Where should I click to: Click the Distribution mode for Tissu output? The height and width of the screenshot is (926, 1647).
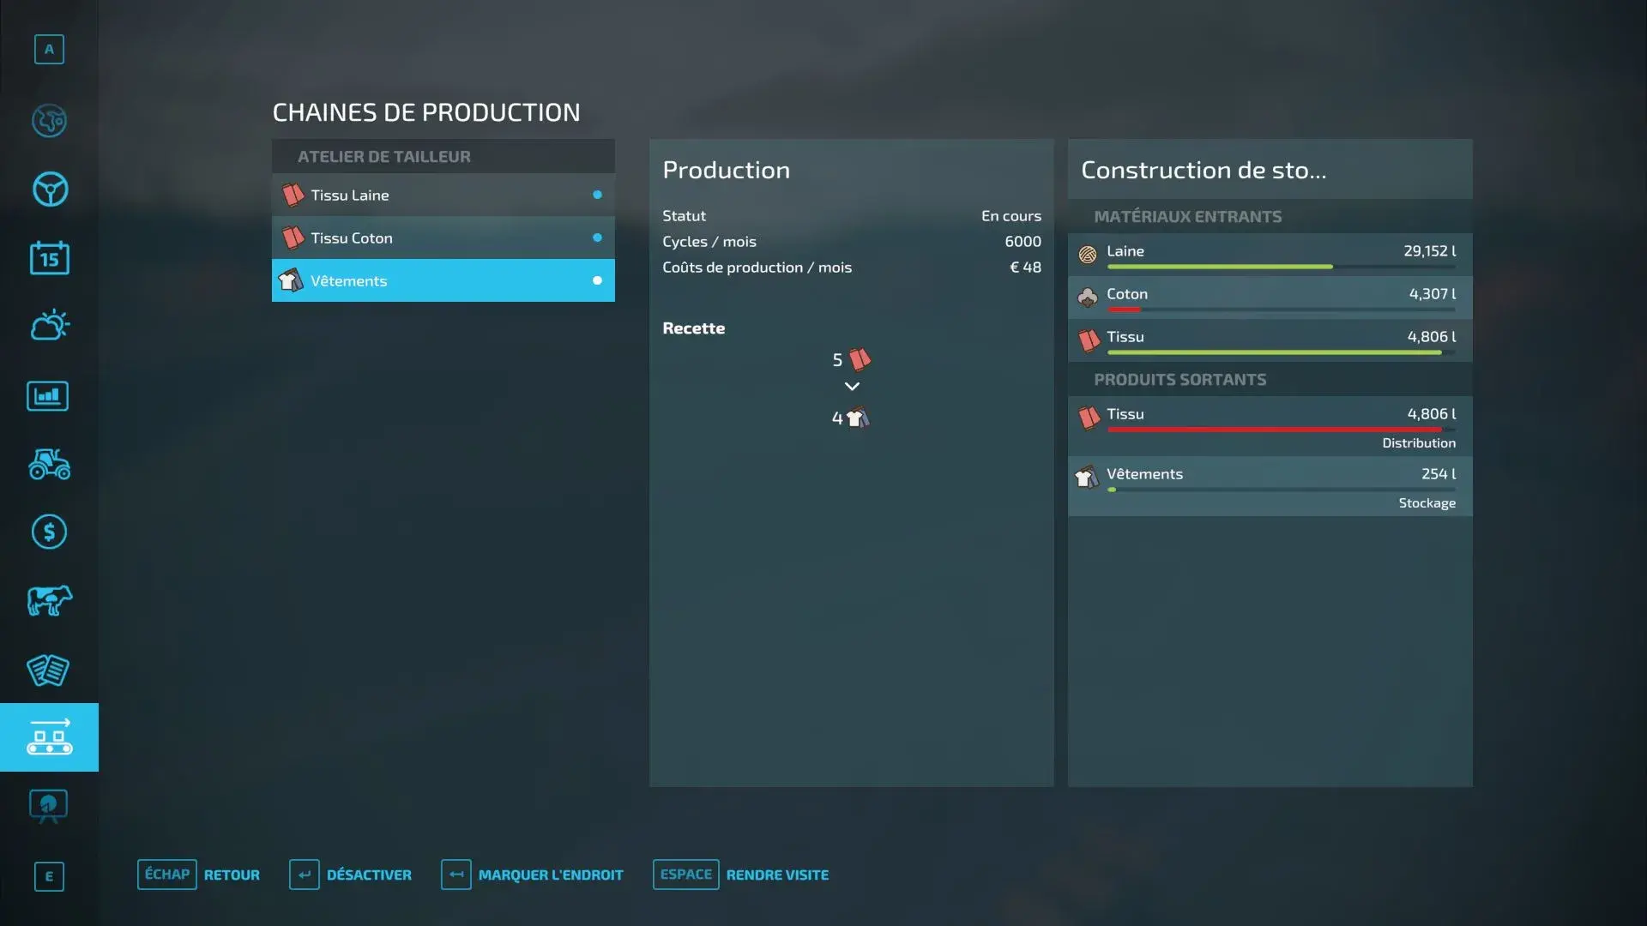coord(1418,443)
